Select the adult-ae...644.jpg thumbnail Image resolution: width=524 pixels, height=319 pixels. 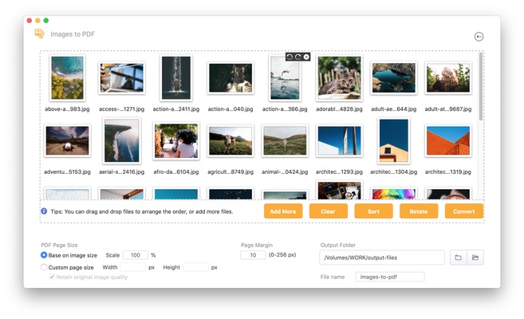click(x=394, y=78)
